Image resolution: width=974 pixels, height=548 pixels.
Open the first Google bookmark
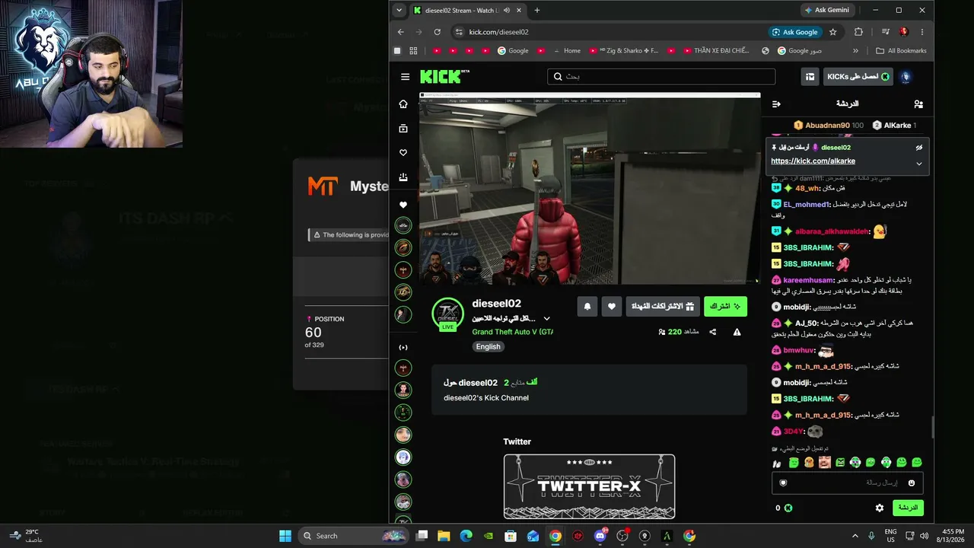(x=513, y=51)
